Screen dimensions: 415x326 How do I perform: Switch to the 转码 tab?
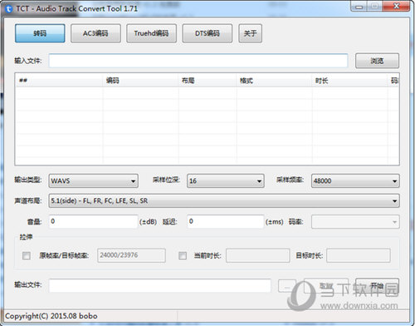[x=40, y=33]
